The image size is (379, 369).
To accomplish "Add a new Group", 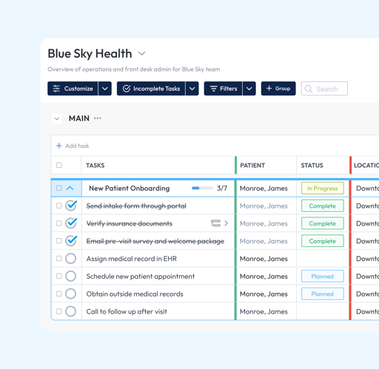I will pyautogui.click(x=278, y=89).
